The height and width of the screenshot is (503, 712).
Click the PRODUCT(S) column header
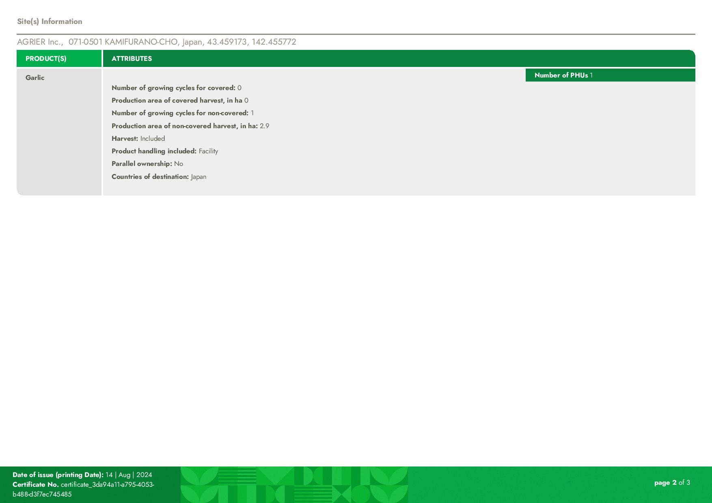coord(59,58)
